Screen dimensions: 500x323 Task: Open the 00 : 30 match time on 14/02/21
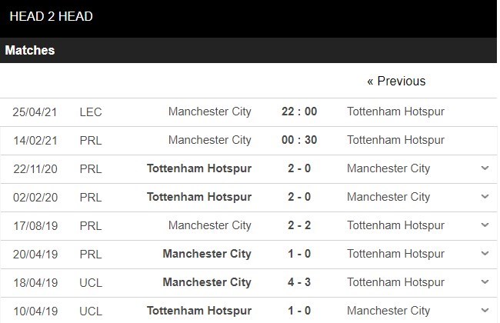click(x=299, y=140)
